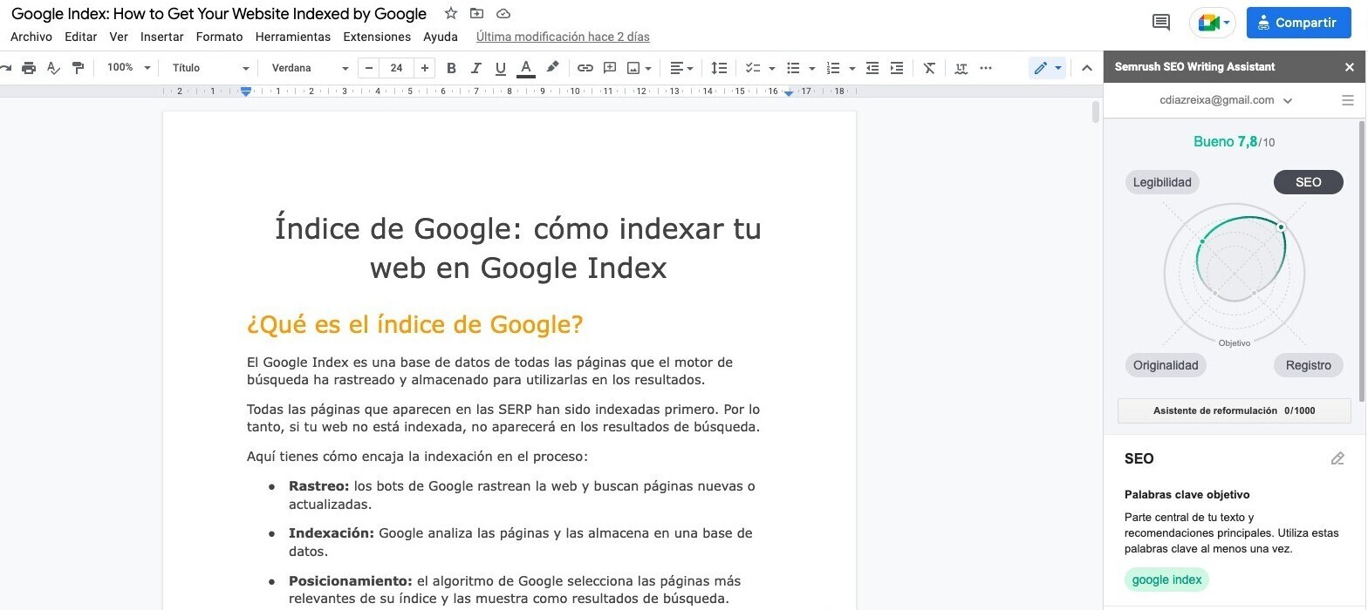Open the Última modificación hace 2 días link

(563, 37)
